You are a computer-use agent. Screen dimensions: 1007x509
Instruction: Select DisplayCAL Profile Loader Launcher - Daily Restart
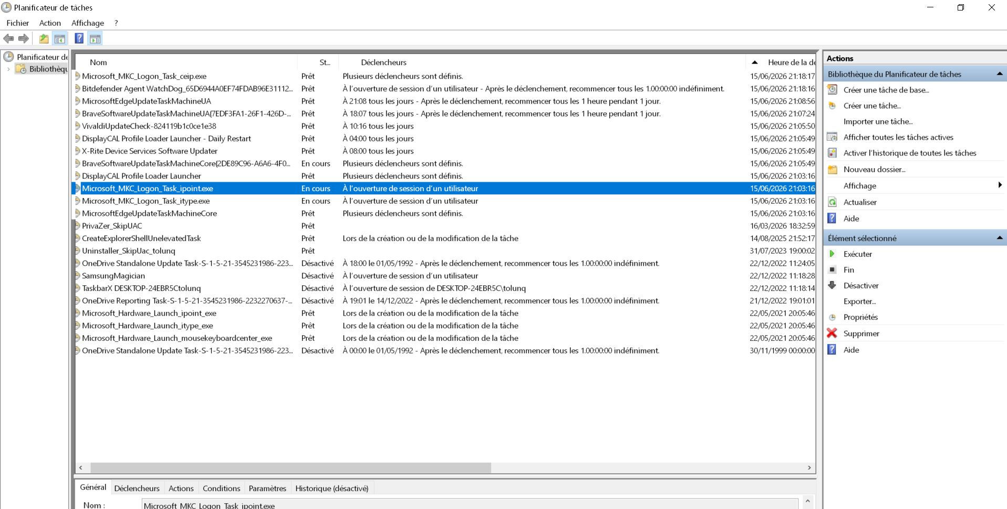(x=445, y=139)
